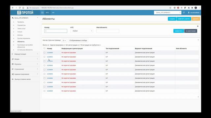
Task: Click the not-secure warning icon
Action: point(28,8)
